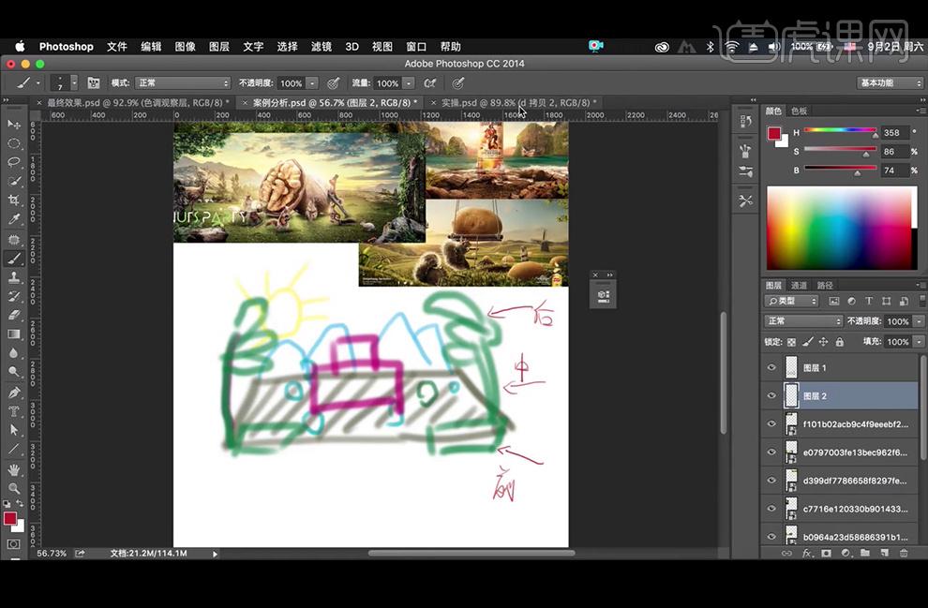The width and height of the screenshot is (928, 608).
Task: Select the Blur tool
Action: 14,353
